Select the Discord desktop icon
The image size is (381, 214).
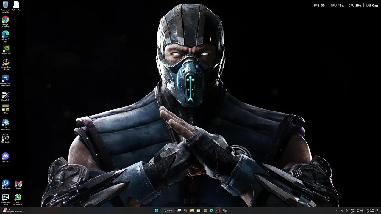5,158
